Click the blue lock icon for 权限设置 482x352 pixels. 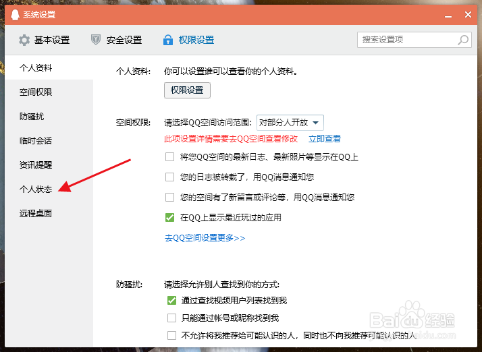point(168,40)
